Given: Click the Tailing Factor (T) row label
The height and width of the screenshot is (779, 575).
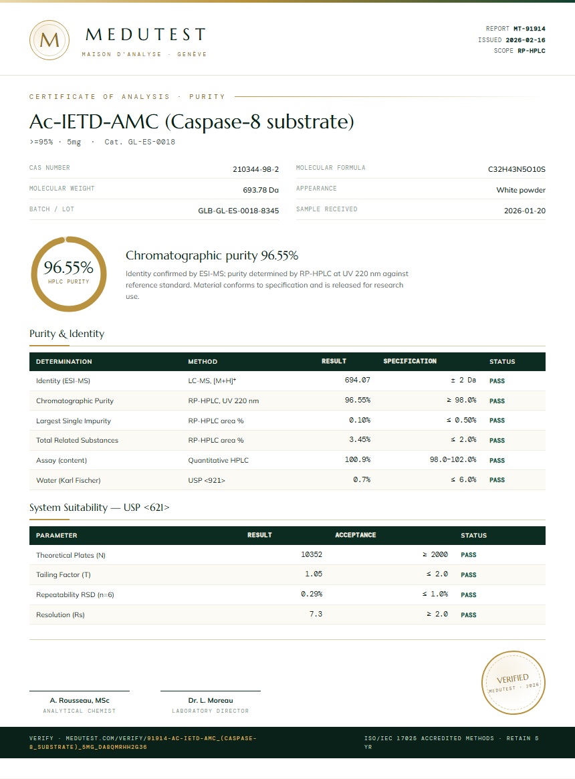Looking at the screenshot, I should pos(63,575).
